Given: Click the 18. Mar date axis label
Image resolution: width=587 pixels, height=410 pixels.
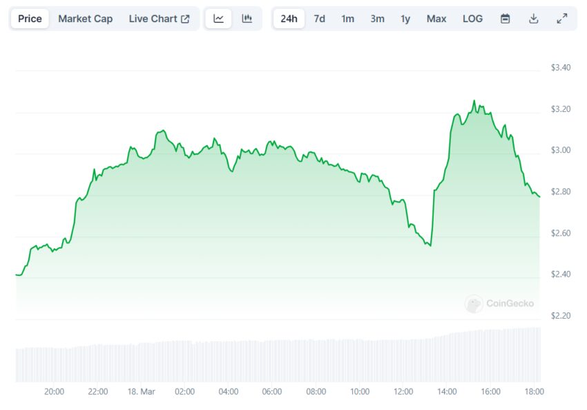Looking at the screenshot, I should 142,391.
